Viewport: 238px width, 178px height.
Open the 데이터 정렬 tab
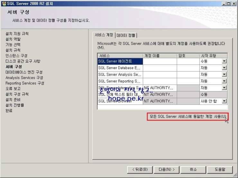coord(126,35)
